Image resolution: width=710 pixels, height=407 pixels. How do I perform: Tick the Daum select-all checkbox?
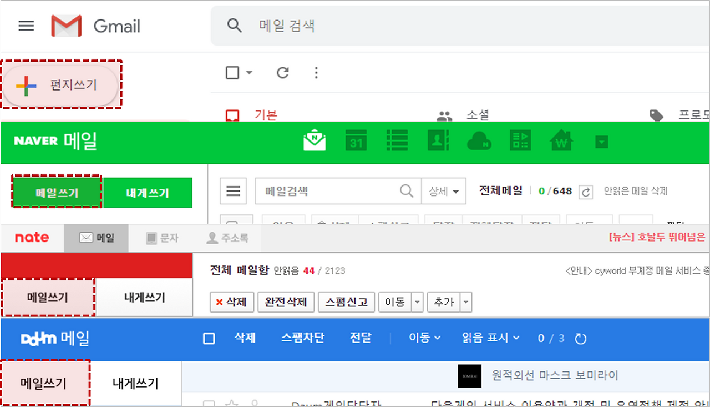(209, 338)
